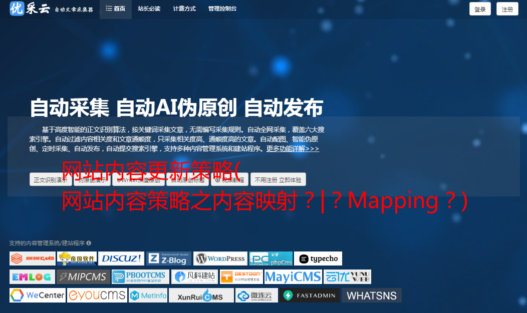This screenshot has height=313, width=527.
Task: Follow the 更多功能详解>>> link
Action: pos(293,148)
